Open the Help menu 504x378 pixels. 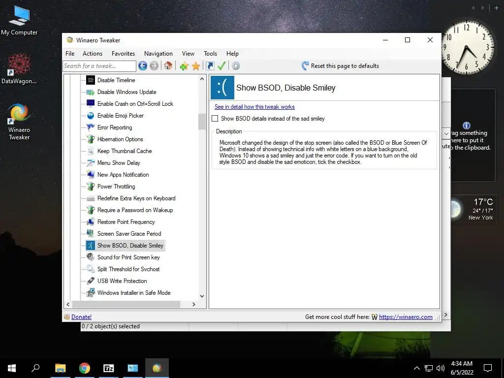coord(232,54)
